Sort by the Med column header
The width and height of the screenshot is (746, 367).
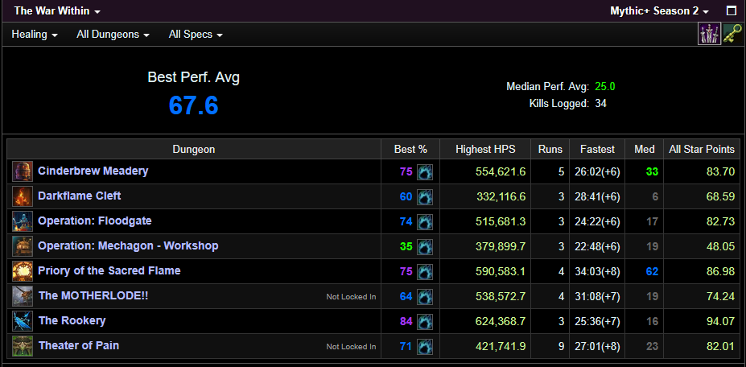(x=644, y=150)
